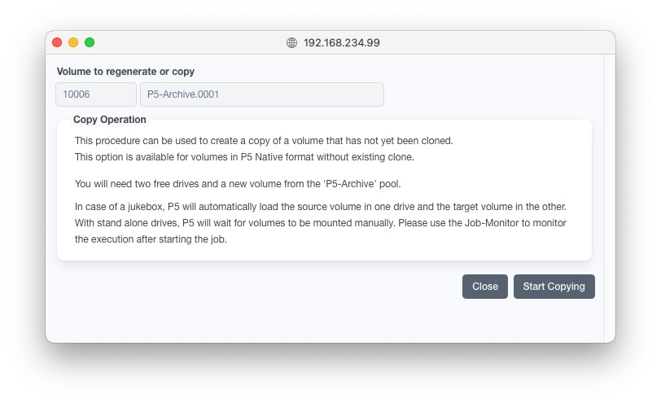Click the globe icon in title bar

(x=291, y=43)
